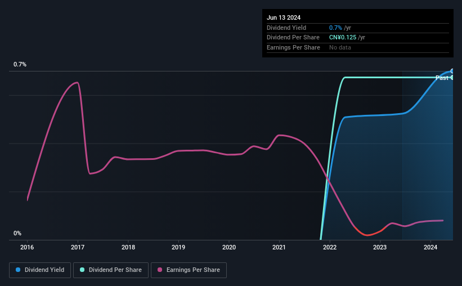Click the Past label on the chart
The height and width of the screenshot is (286, 462).
click(x=442, y=78)
